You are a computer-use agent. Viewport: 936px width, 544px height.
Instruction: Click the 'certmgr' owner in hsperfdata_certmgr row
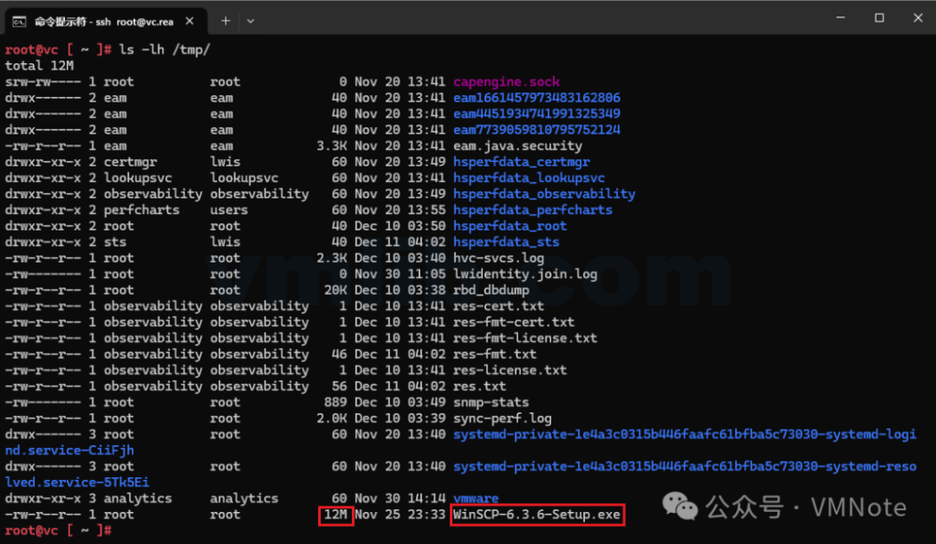(130, 163)
